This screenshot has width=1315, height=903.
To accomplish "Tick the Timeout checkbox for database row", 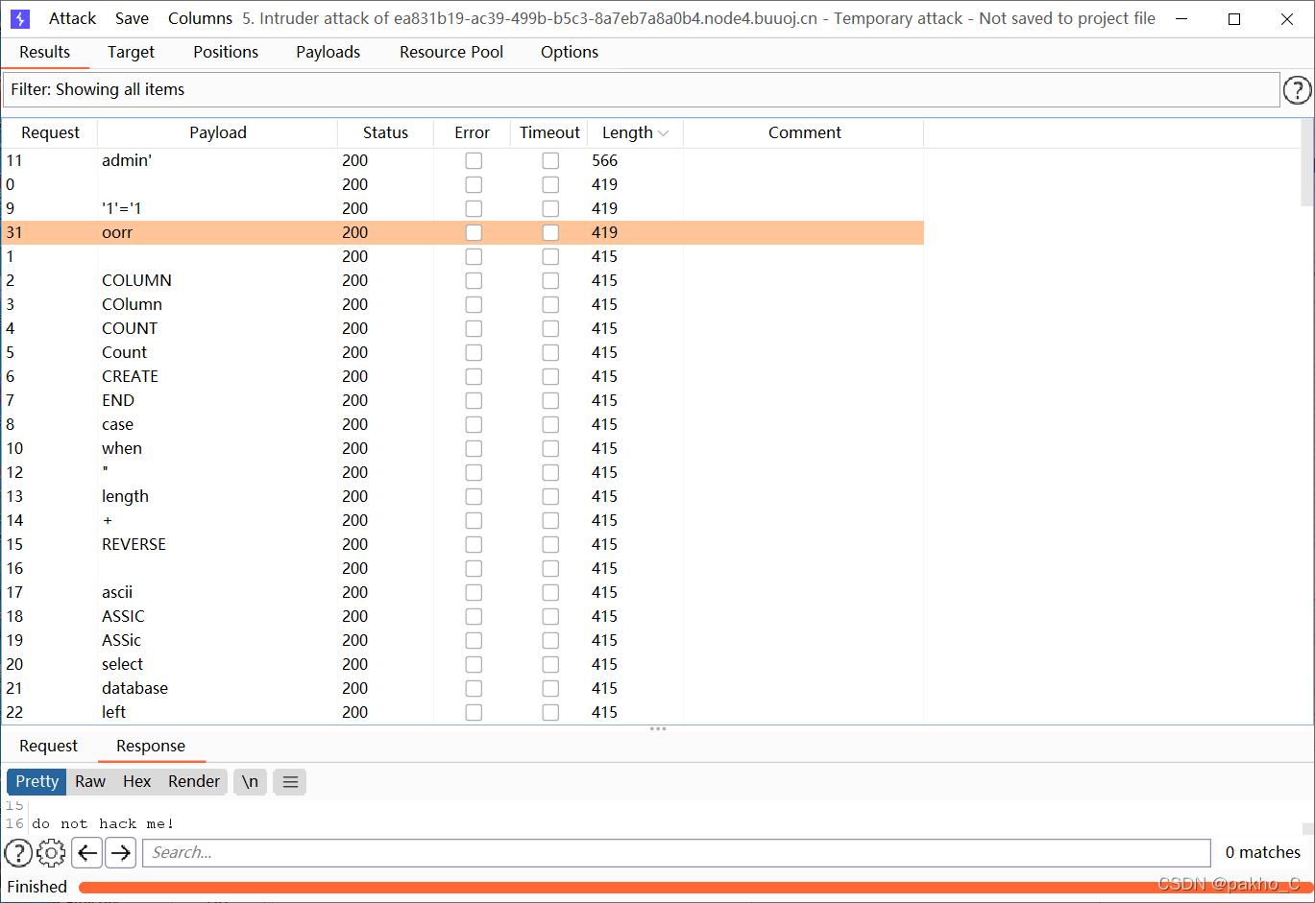I will pyautogui.click(x=550, y=688).
